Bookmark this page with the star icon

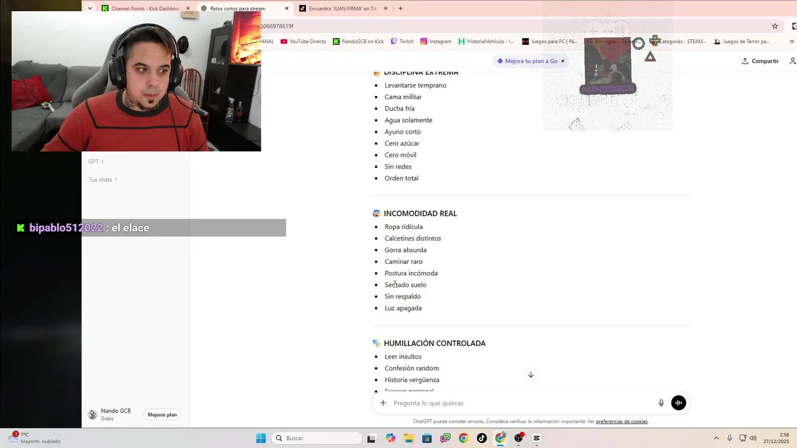pos(775,26)
